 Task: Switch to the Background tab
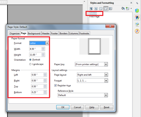click(x=34, y=33)
